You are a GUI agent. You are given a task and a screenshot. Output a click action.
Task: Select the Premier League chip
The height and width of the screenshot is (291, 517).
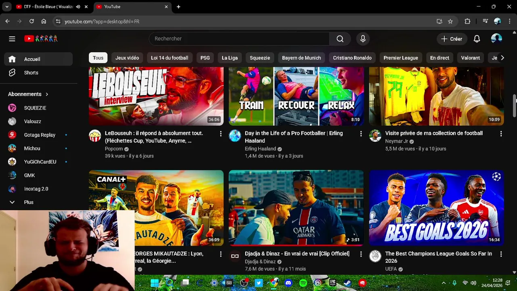(x=401, y=58)
